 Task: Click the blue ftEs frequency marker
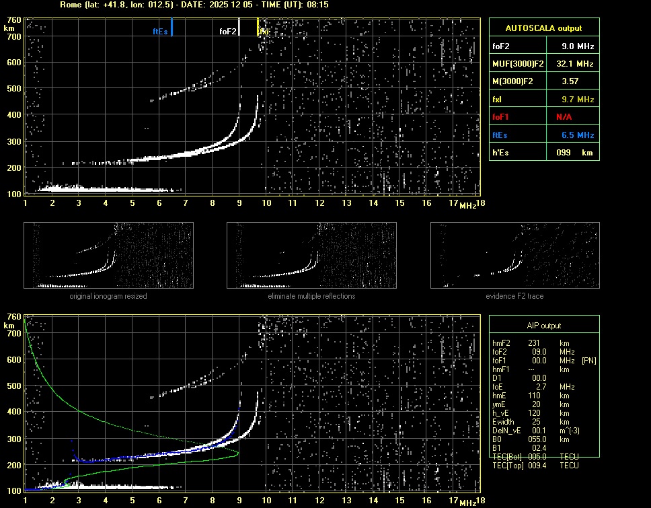(x=172, y=27)
